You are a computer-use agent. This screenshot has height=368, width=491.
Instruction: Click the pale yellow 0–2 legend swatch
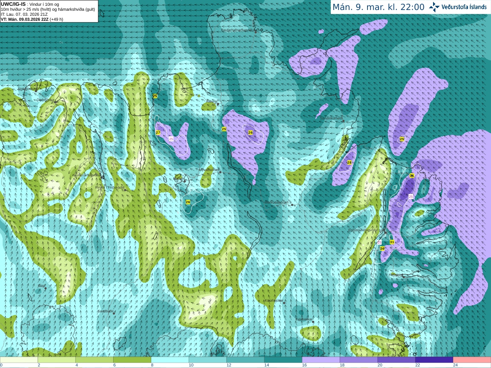point(19,360)
